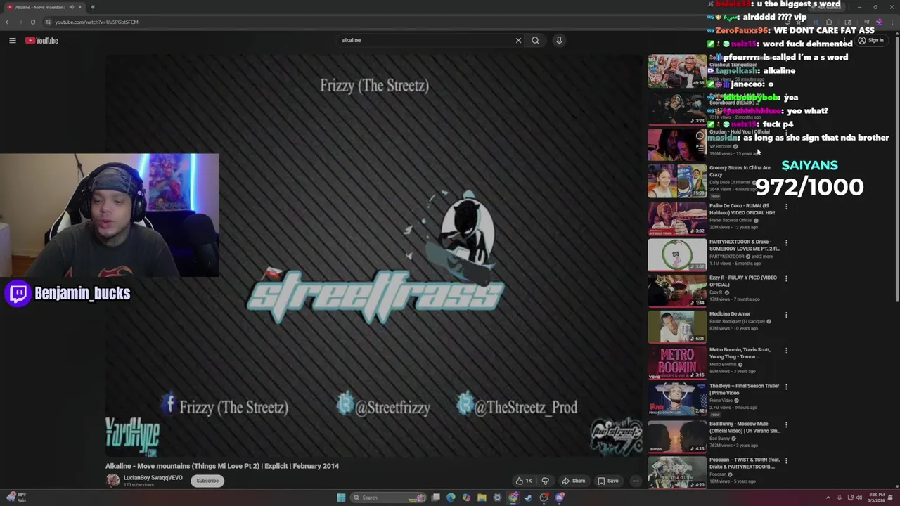Open options for SOMEBODY LOVES ME PT. 2
Image resolution: width=900 pixels, height=506 pixels.
coord(786,242)
